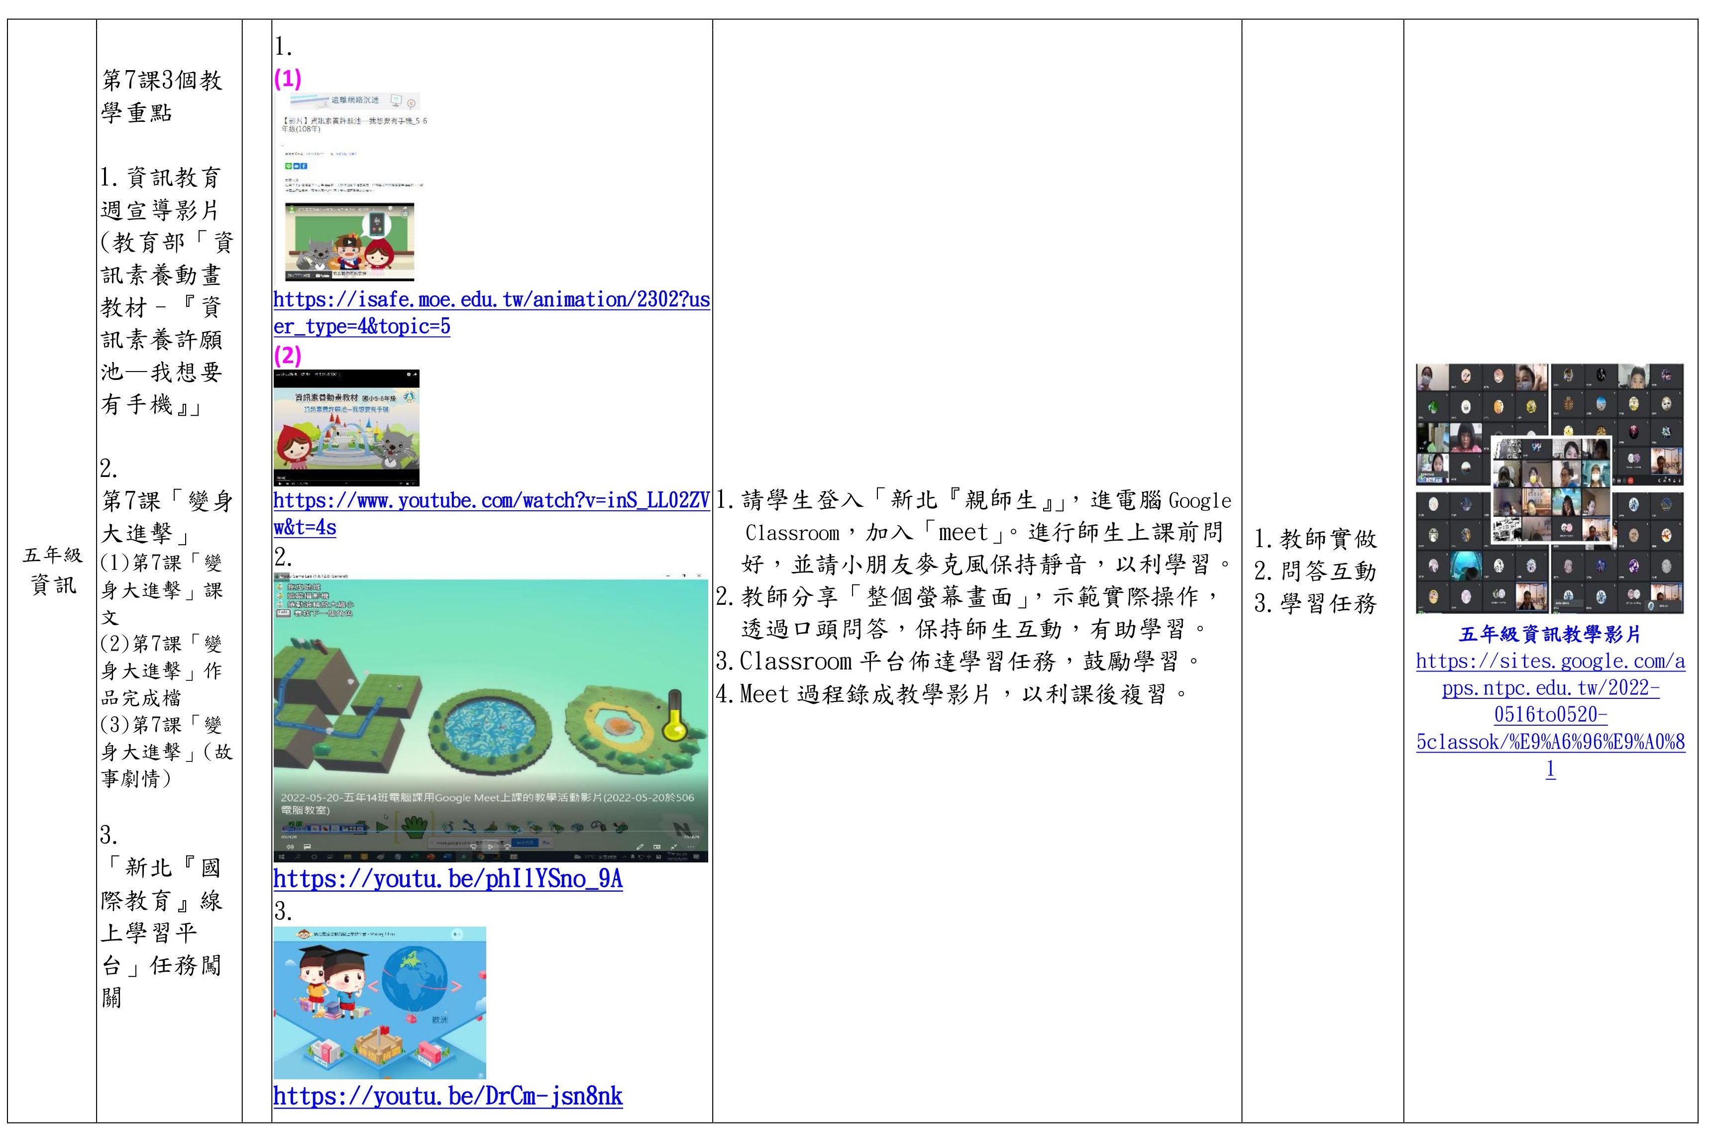
Task: Click the pink right arrow beside the globe
Action: 456,986
